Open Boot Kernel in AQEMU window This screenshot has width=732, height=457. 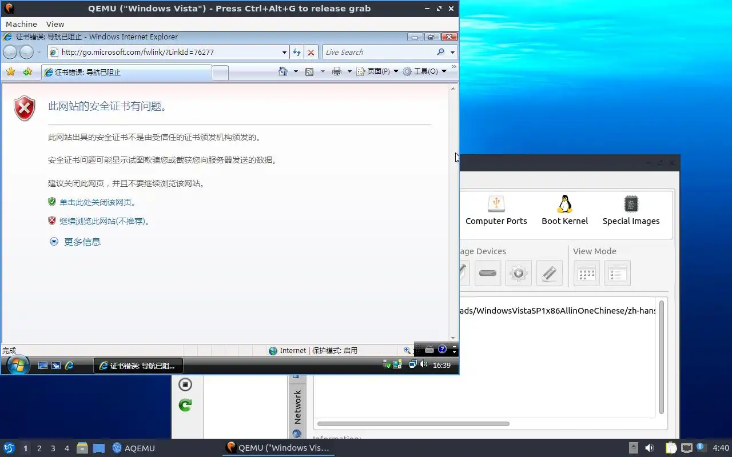pos(565,210)
